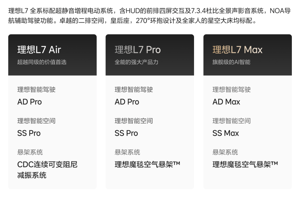Click SS Max in the L7 Max card

[226, 133]
